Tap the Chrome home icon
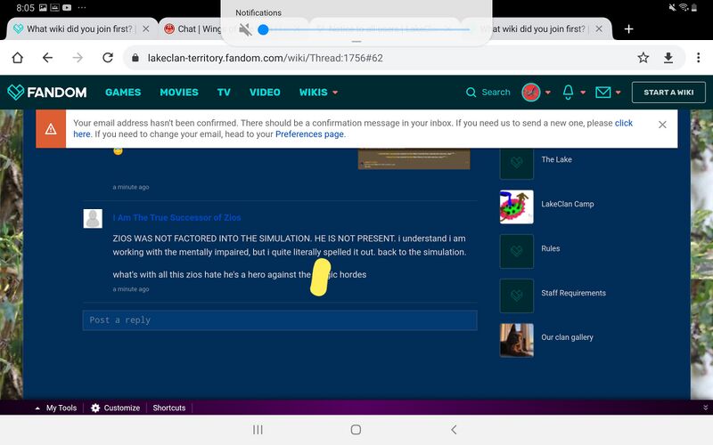Image resolution: width=713 pixels, height=445 pixels. point(17,58)
